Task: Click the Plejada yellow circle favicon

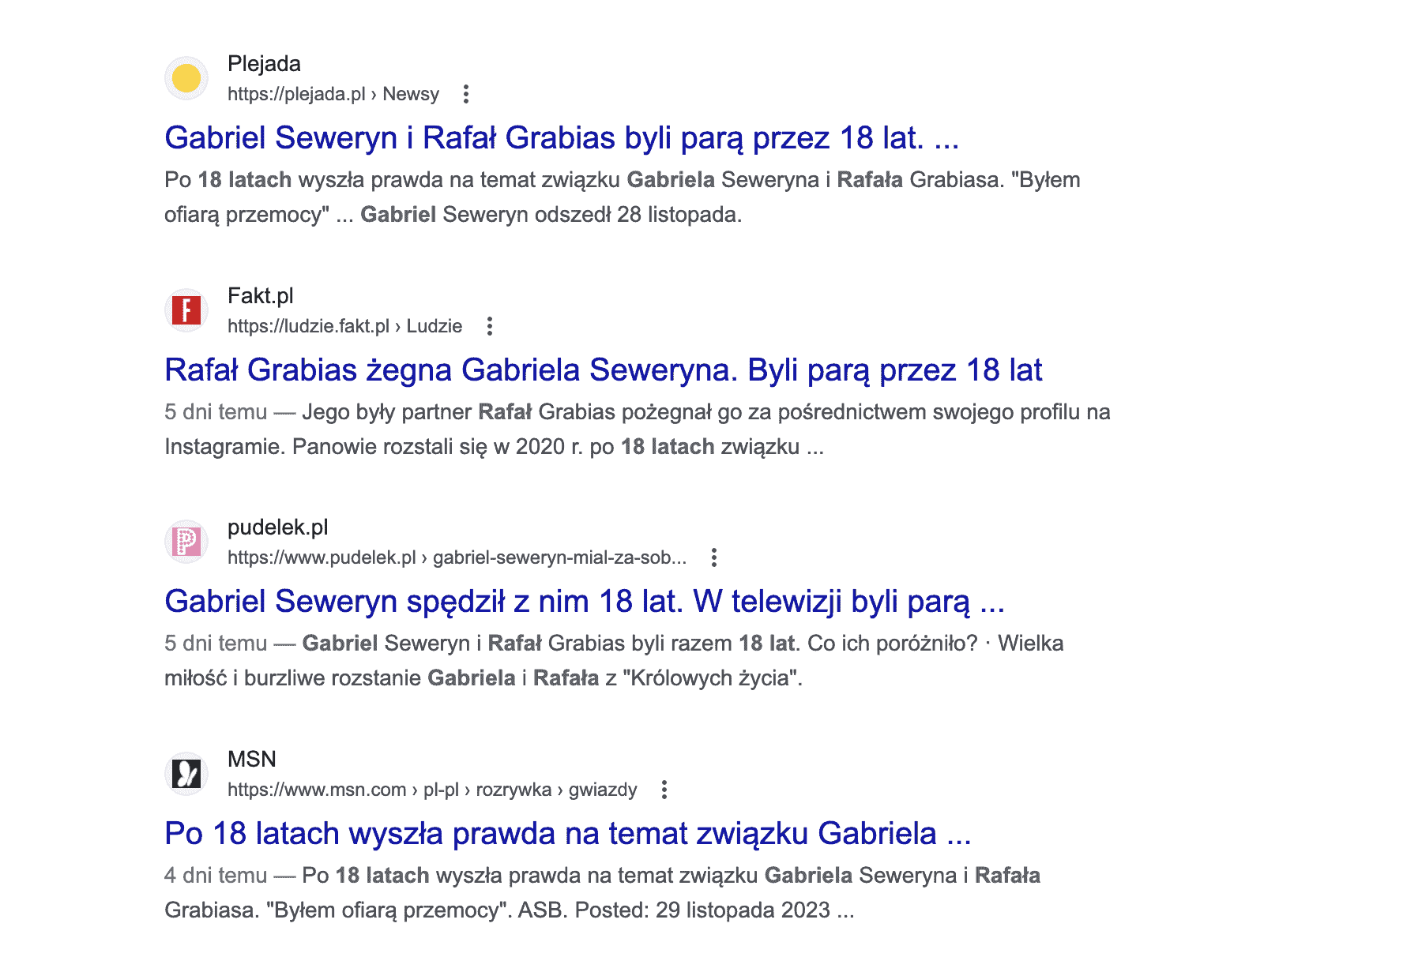Action: [186, 78]
